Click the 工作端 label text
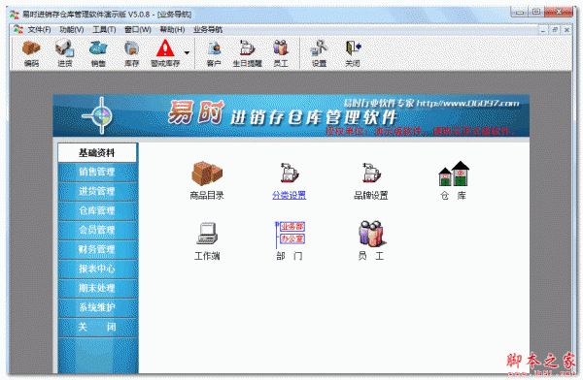 pyautogui.click(x=207, y=256)
